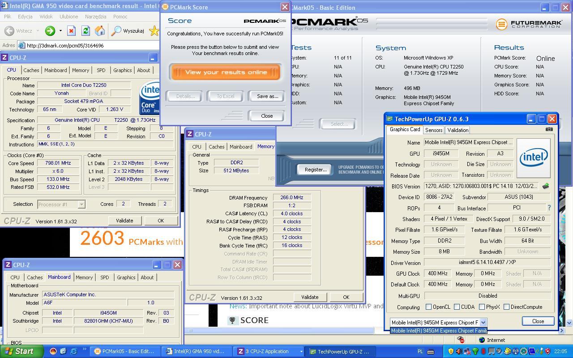Click the tray keyboard language bar icon

click(x=431, y=352)
